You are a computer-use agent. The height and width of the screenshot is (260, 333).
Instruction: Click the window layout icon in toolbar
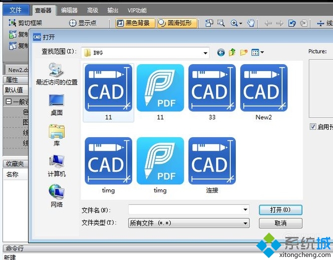coord(209,23)
